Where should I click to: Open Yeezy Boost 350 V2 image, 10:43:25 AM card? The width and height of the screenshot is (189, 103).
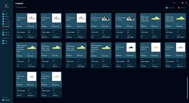click(32, 18)
